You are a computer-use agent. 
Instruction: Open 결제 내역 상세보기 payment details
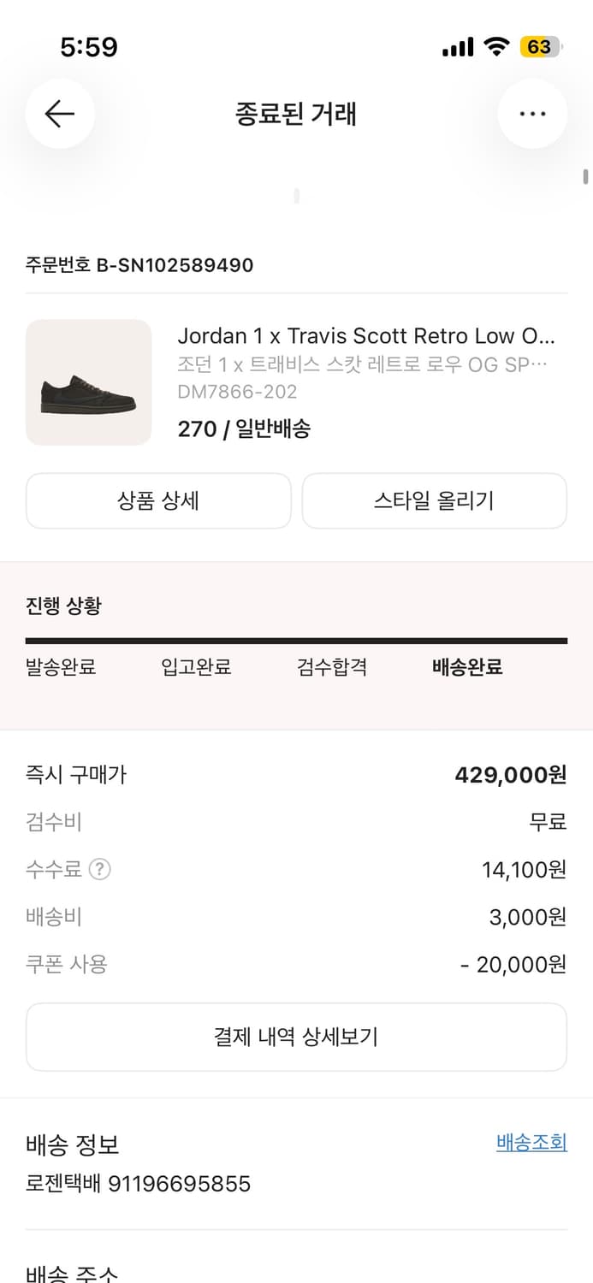pyautogui.click(x=296, y=1037)
